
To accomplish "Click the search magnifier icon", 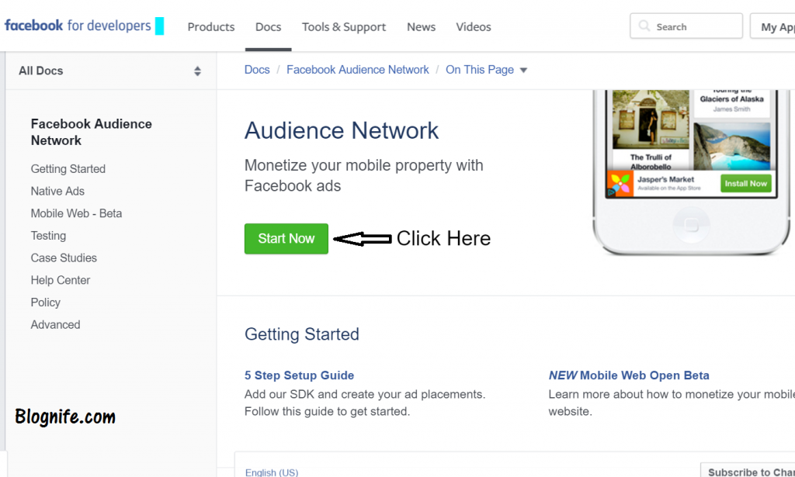I will point(644,26).
